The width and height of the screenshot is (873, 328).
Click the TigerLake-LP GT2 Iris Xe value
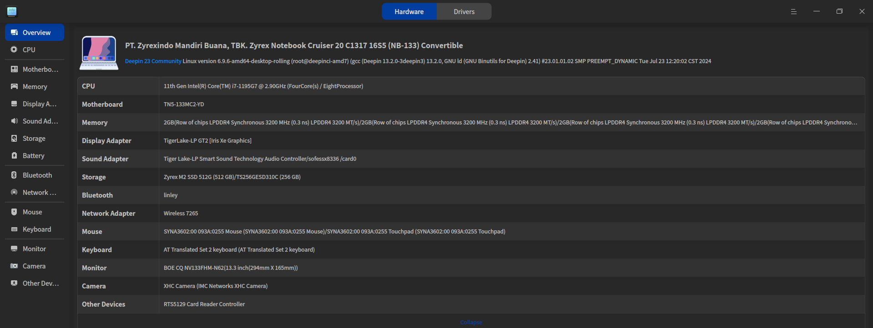pyautogui.click(x=207, y=140)
